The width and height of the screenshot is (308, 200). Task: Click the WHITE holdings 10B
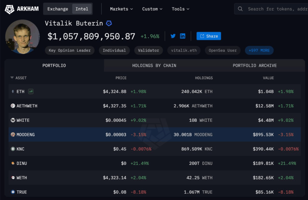tap(193, 120)
